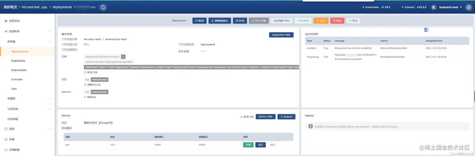The image size is (475, 156).
Task: Click the orange 重启 restart button
Action: (321, 21)
